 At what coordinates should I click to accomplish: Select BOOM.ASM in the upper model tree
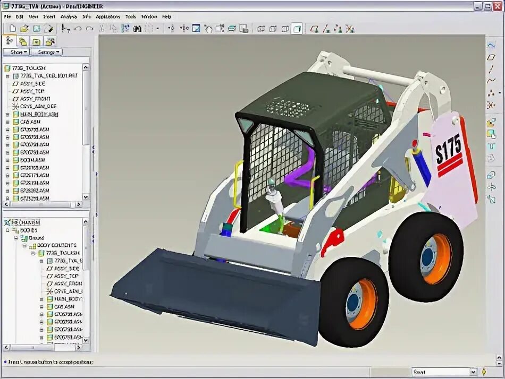click(32, 160)
